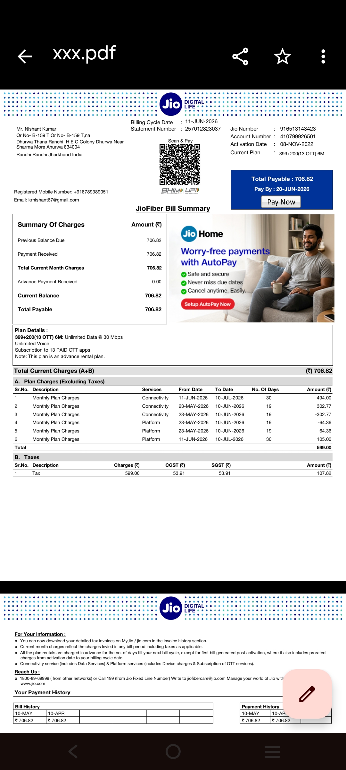Tap the Android back navigation button
346x770 pixels.
click(x=73, y=751)
